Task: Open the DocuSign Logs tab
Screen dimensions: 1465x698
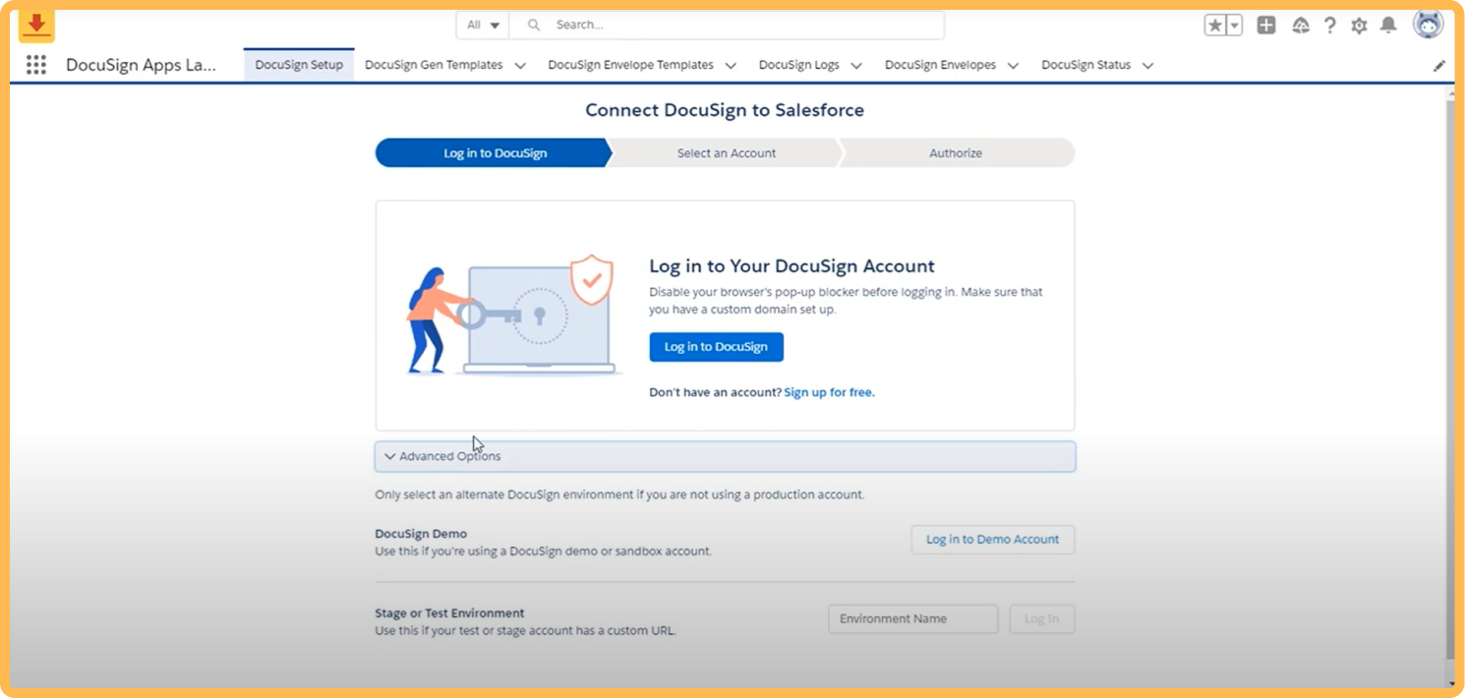Action: point(798,65)
